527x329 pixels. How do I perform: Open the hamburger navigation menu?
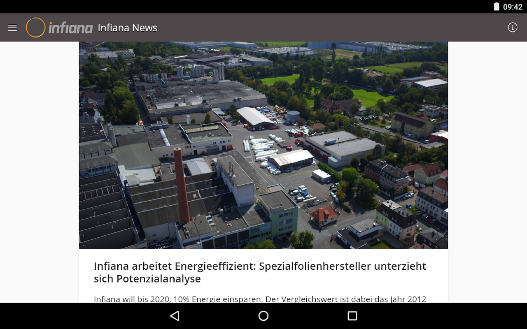point(12,28)
